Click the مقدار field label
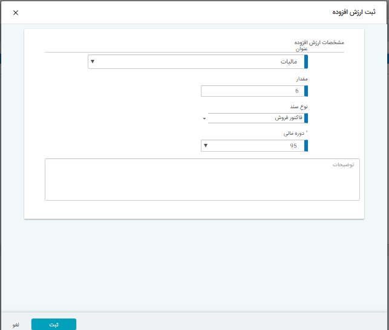The image size is (389, 330). [x=302, y=79]
